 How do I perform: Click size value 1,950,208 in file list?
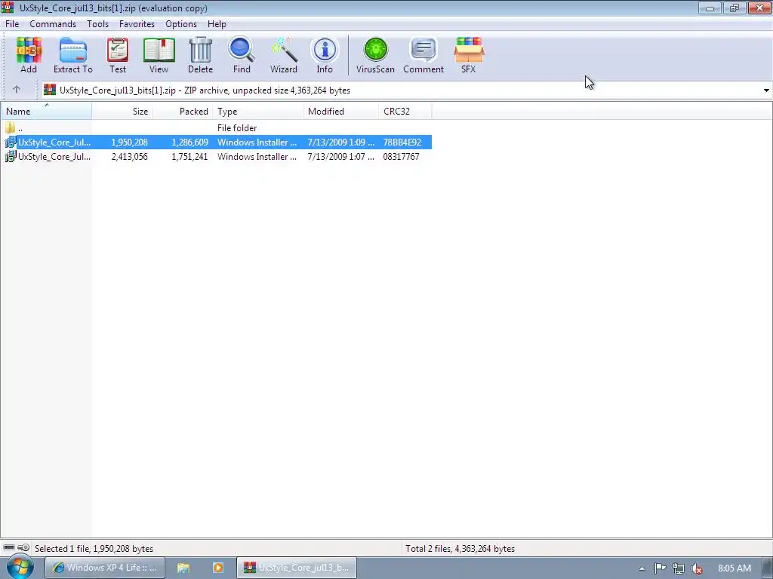[x=129, y=142]
